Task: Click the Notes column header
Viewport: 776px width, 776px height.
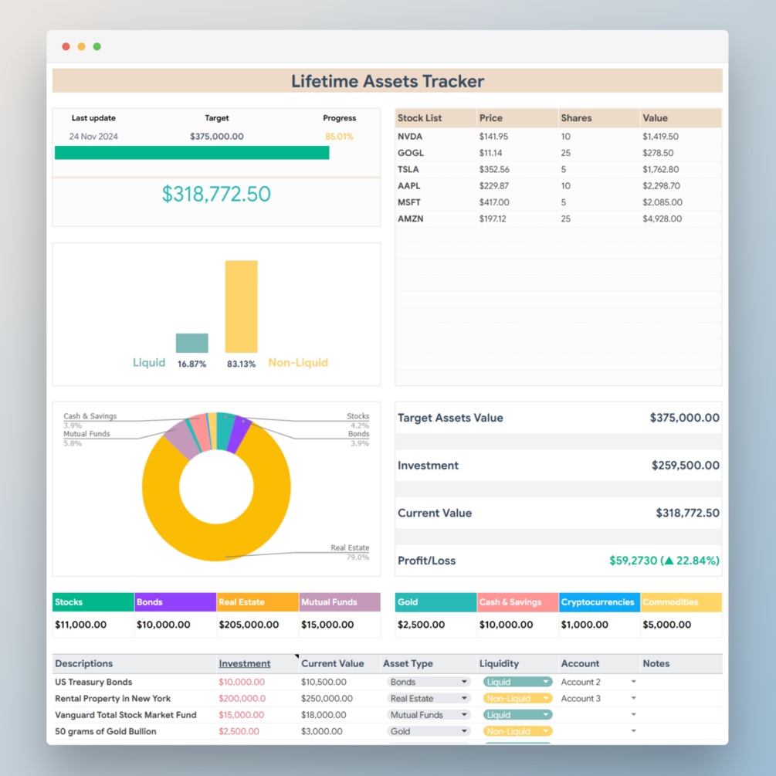Action: pyautogui.click(x=656, y=664)
